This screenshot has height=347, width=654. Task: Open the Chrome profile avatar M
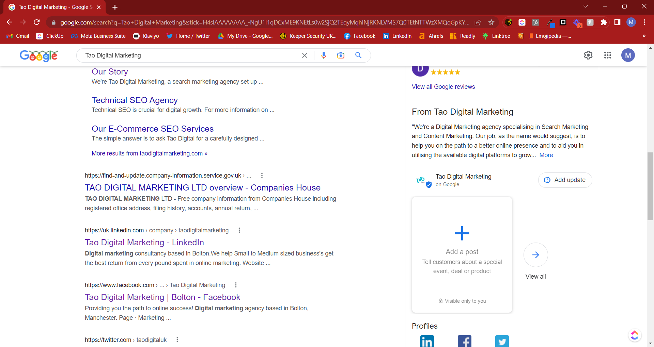coord(631,22)
